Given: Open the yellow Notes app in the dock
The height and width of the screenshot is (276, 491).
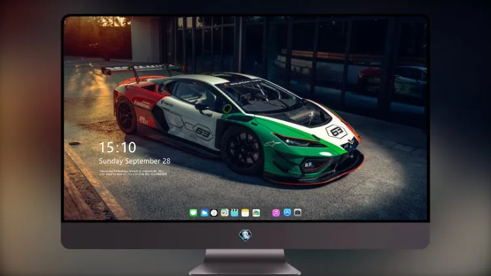Looking at the screenshot, I should pos(245,213).
